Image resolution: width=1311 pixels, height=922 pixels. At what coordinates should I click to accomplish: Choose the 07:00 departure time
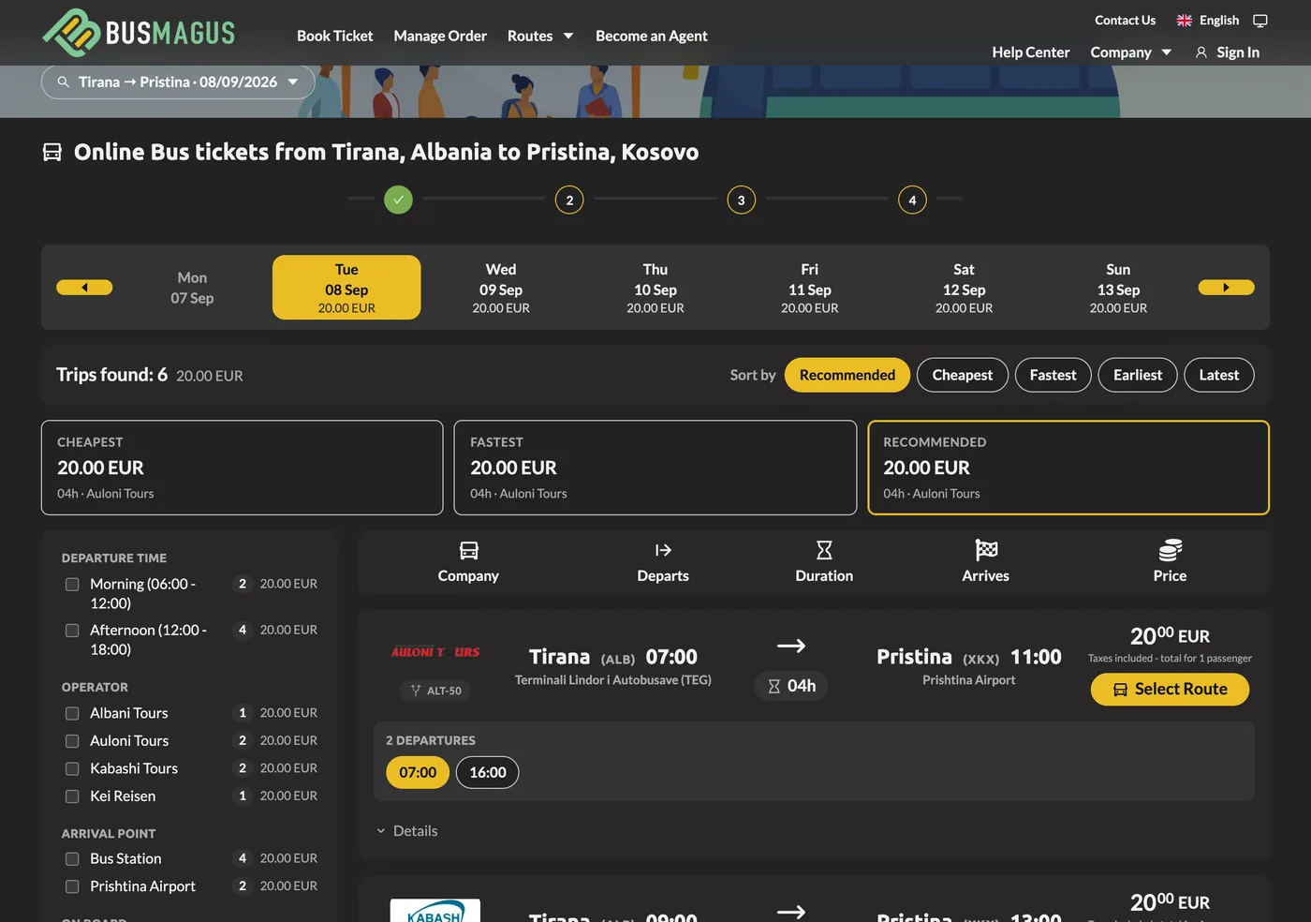[418, 773]
